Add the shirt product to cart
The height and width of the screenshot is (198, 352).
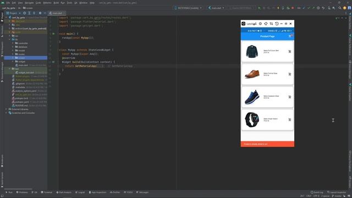coord(290,51)
